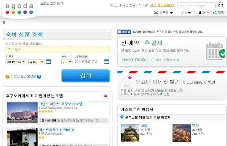Click the calendar checkmark graphic

click(216, 52)
